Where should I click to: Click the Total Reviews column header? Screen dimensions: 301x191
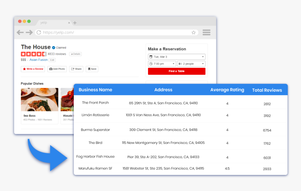click(267, 90)
